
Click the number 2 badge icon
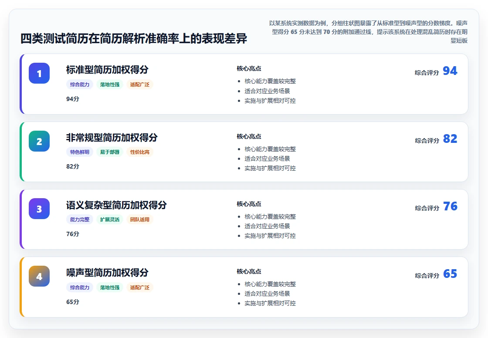coord(39,141)
